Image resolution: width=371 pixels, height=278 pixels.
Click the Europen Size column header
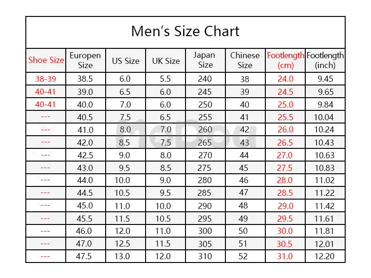(x=85, y=60)
